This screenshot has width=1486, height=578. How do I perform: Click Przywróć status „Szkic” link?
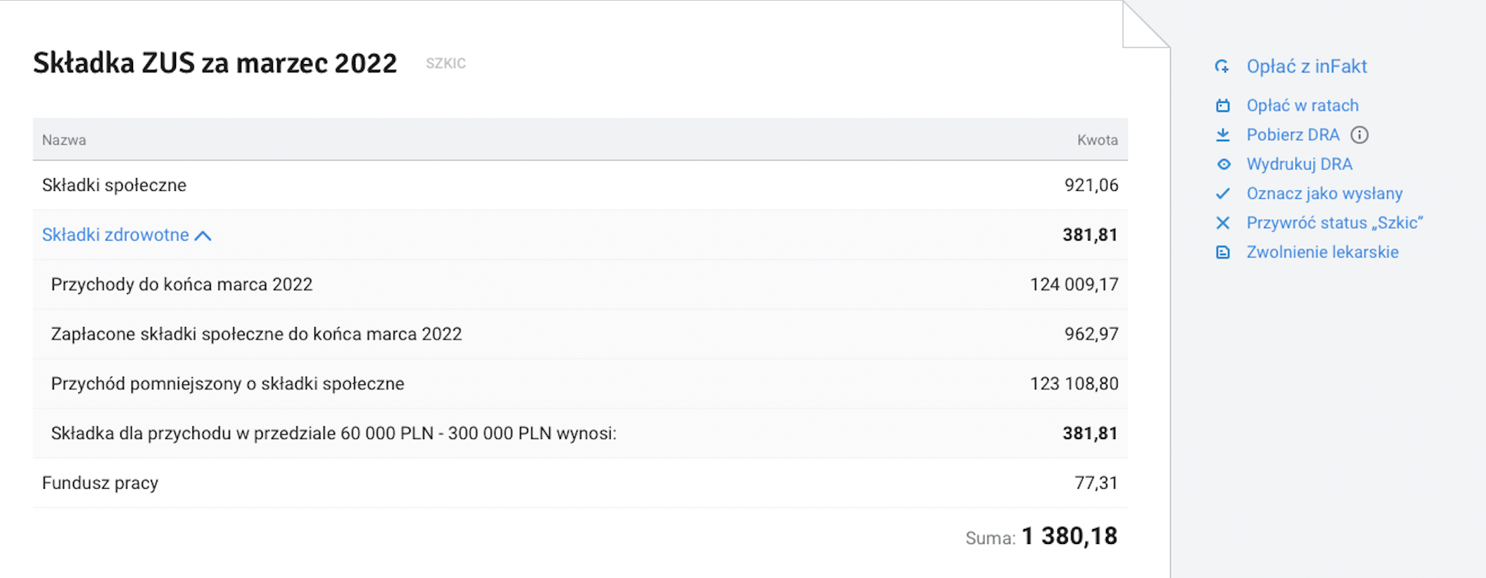[1335, 223]
